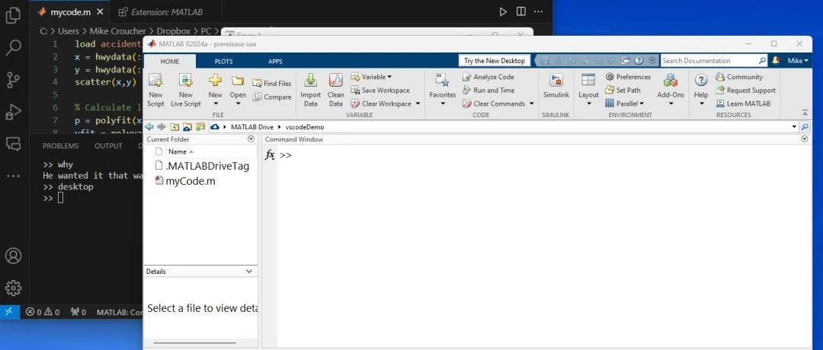The width and height of the screenshot is (823, 350).
Task: Run the file with the VS Code play button
Action: 502,12
